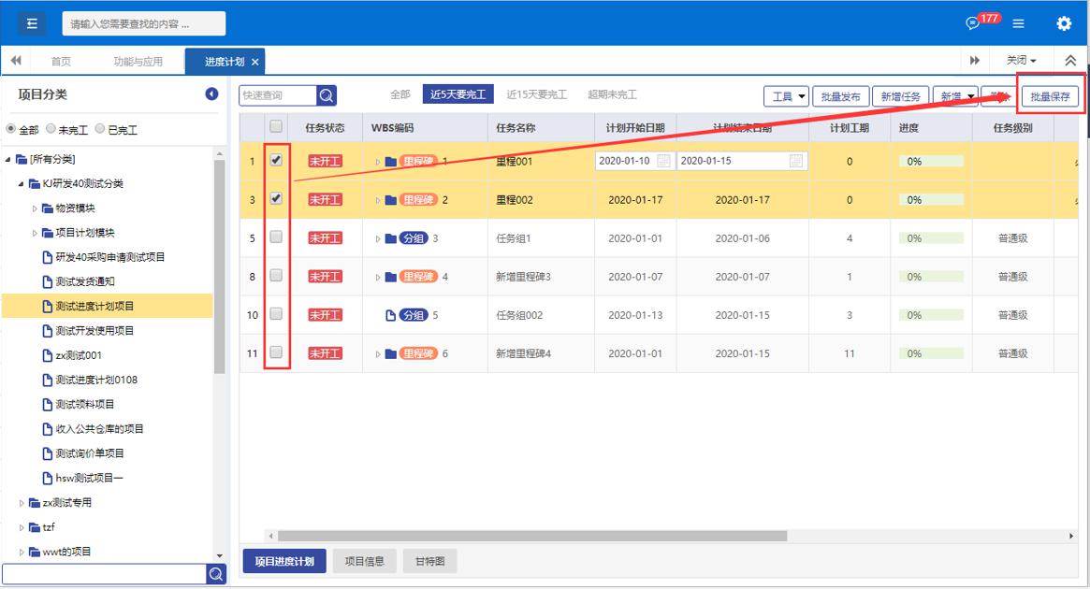Check the checkbox for 任务组1 row

tap(276, 237)
